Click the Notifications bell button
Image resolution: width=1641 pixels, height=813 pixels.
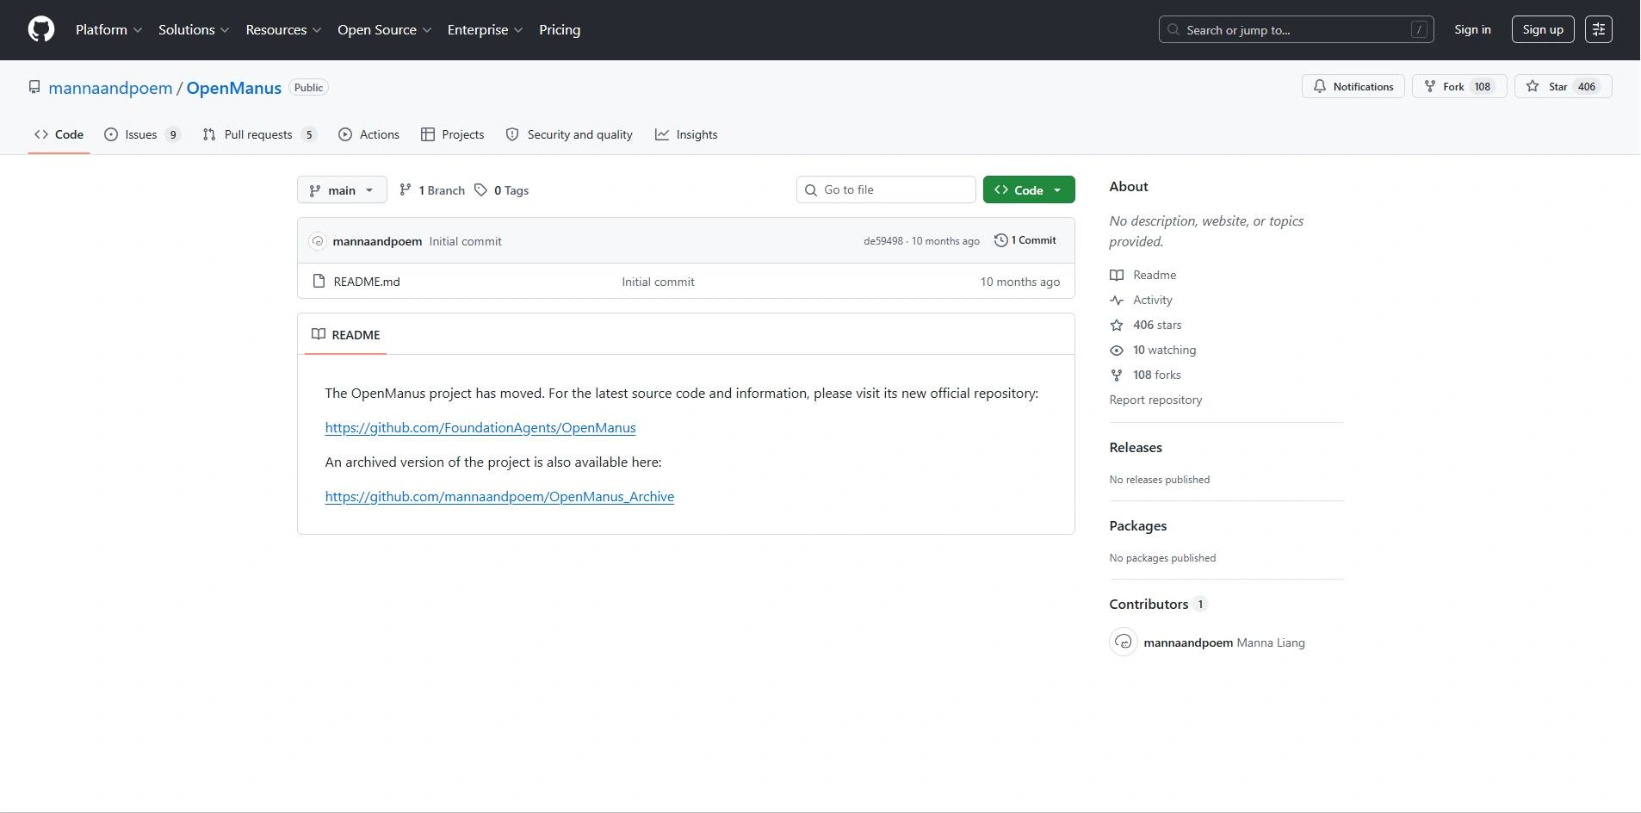click(1353, 87)
